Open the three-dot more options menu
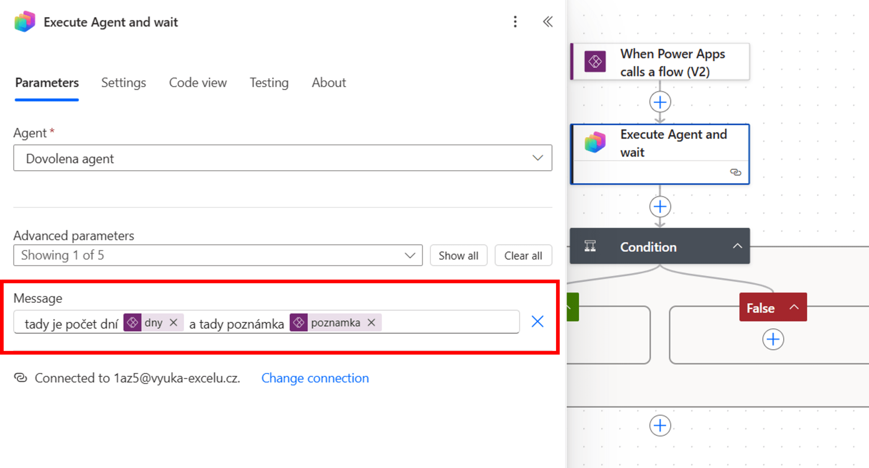 tap(515, 22)
